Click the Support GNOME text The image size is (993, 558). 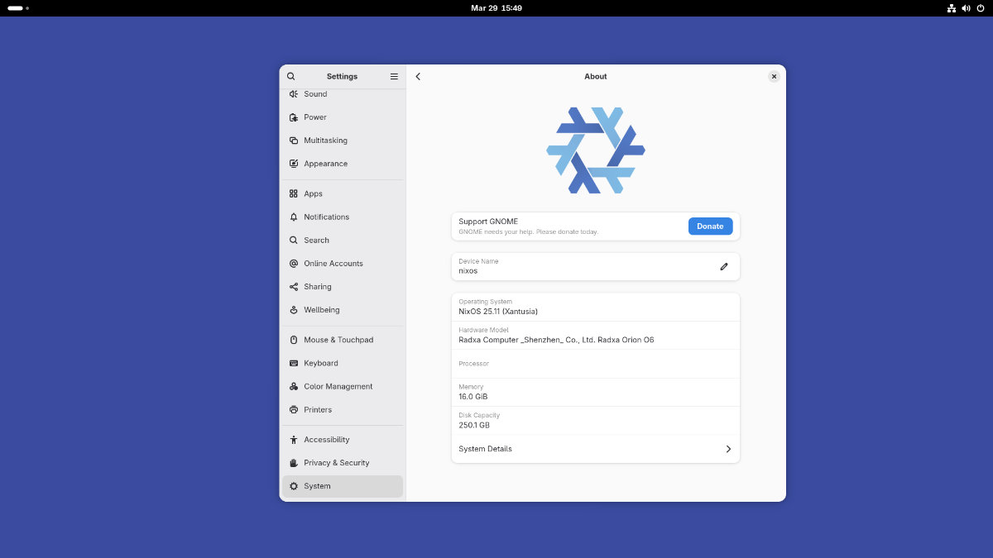(x=488, y=222)
